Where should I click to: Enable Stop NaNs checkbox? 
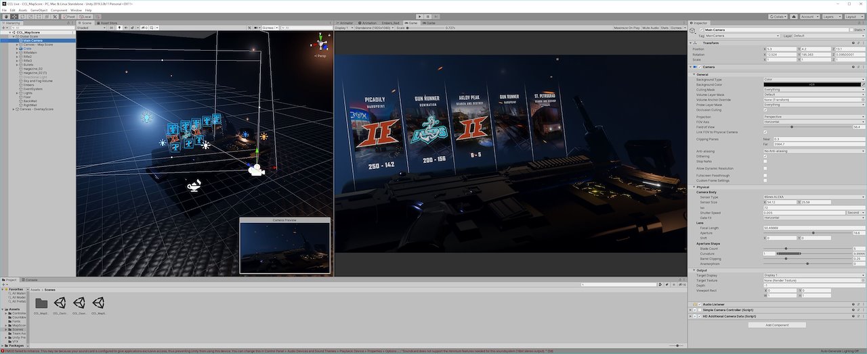pyautogui.click(x=765, y=161)
